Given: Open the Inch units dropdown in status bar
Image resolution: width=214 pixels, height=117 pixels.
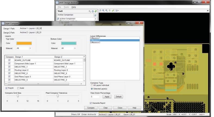Looking at the screenshot, I should [x=202, y=115].
